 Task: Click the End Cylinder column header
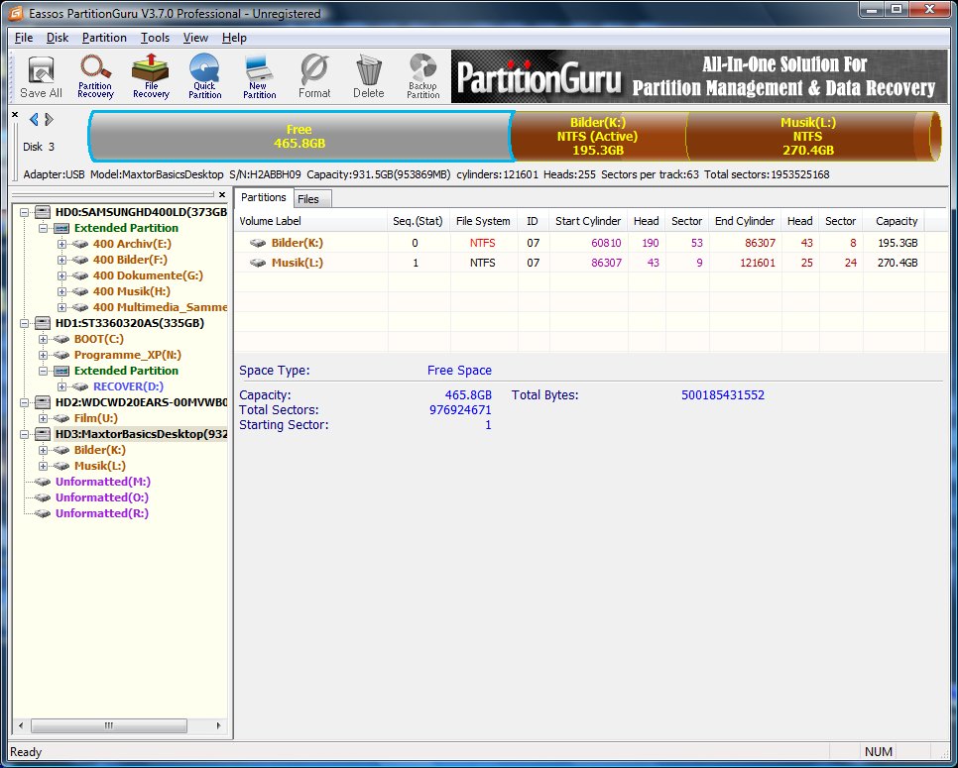(x=745, y=221)
